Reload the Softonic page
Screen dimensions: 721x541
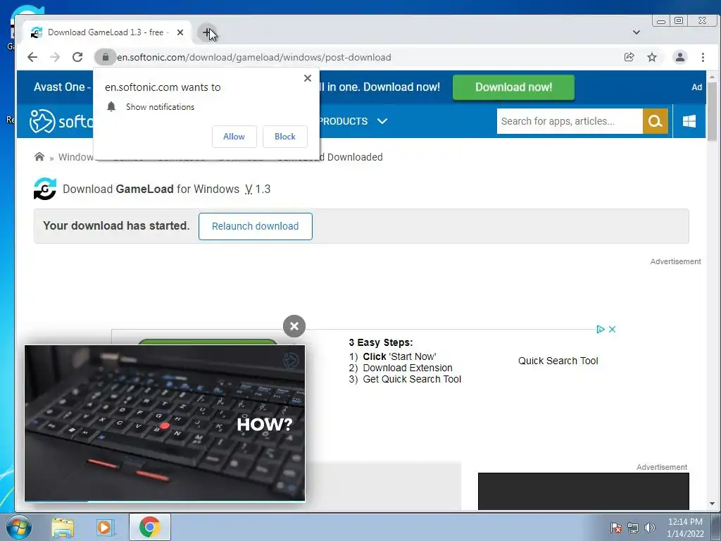coord(77,57)
